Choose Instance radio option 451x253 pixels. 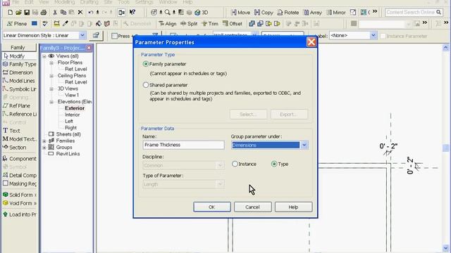click(x=235, y=164)
